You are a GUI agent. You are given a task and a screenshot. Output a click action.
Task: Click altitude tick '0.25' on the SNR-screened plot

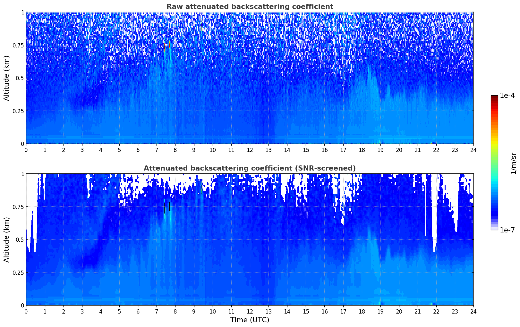(x=18, y=272)
